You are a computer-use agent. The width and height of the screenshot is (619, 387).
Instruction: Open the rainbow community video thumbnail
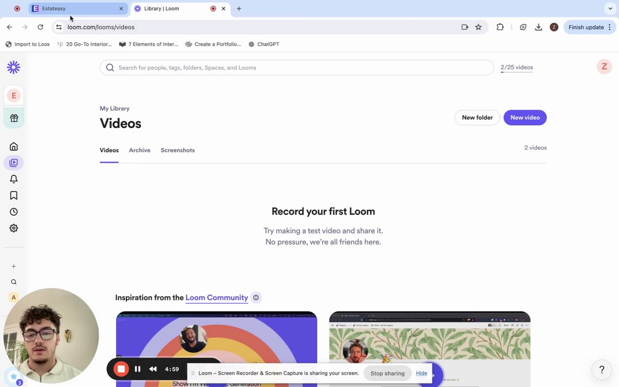pos(217,349)
